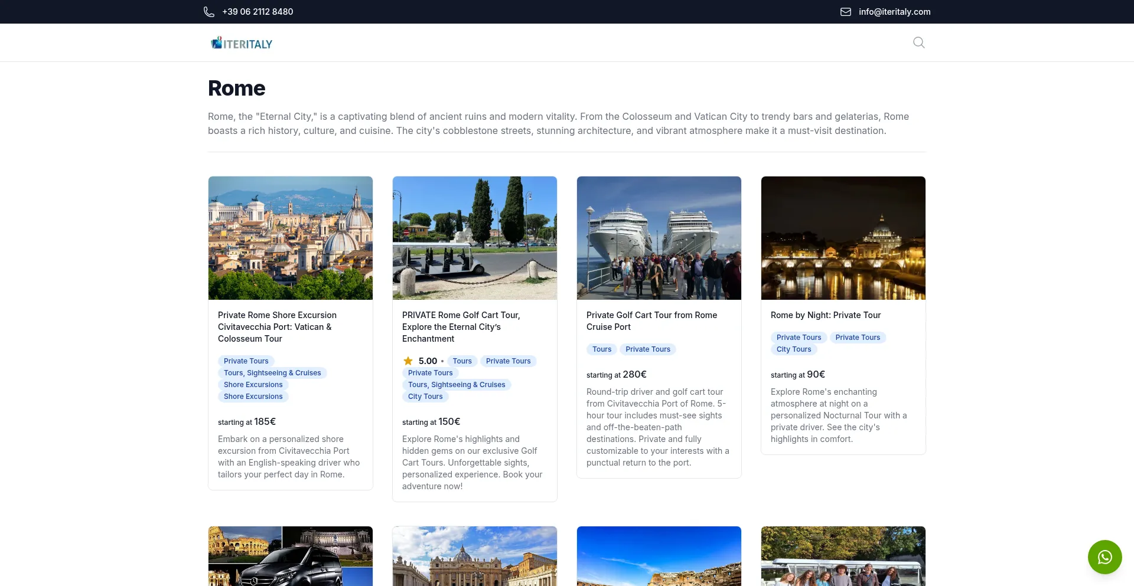
Task: Click the group in golf cart thumbnail
Action: 843,556
